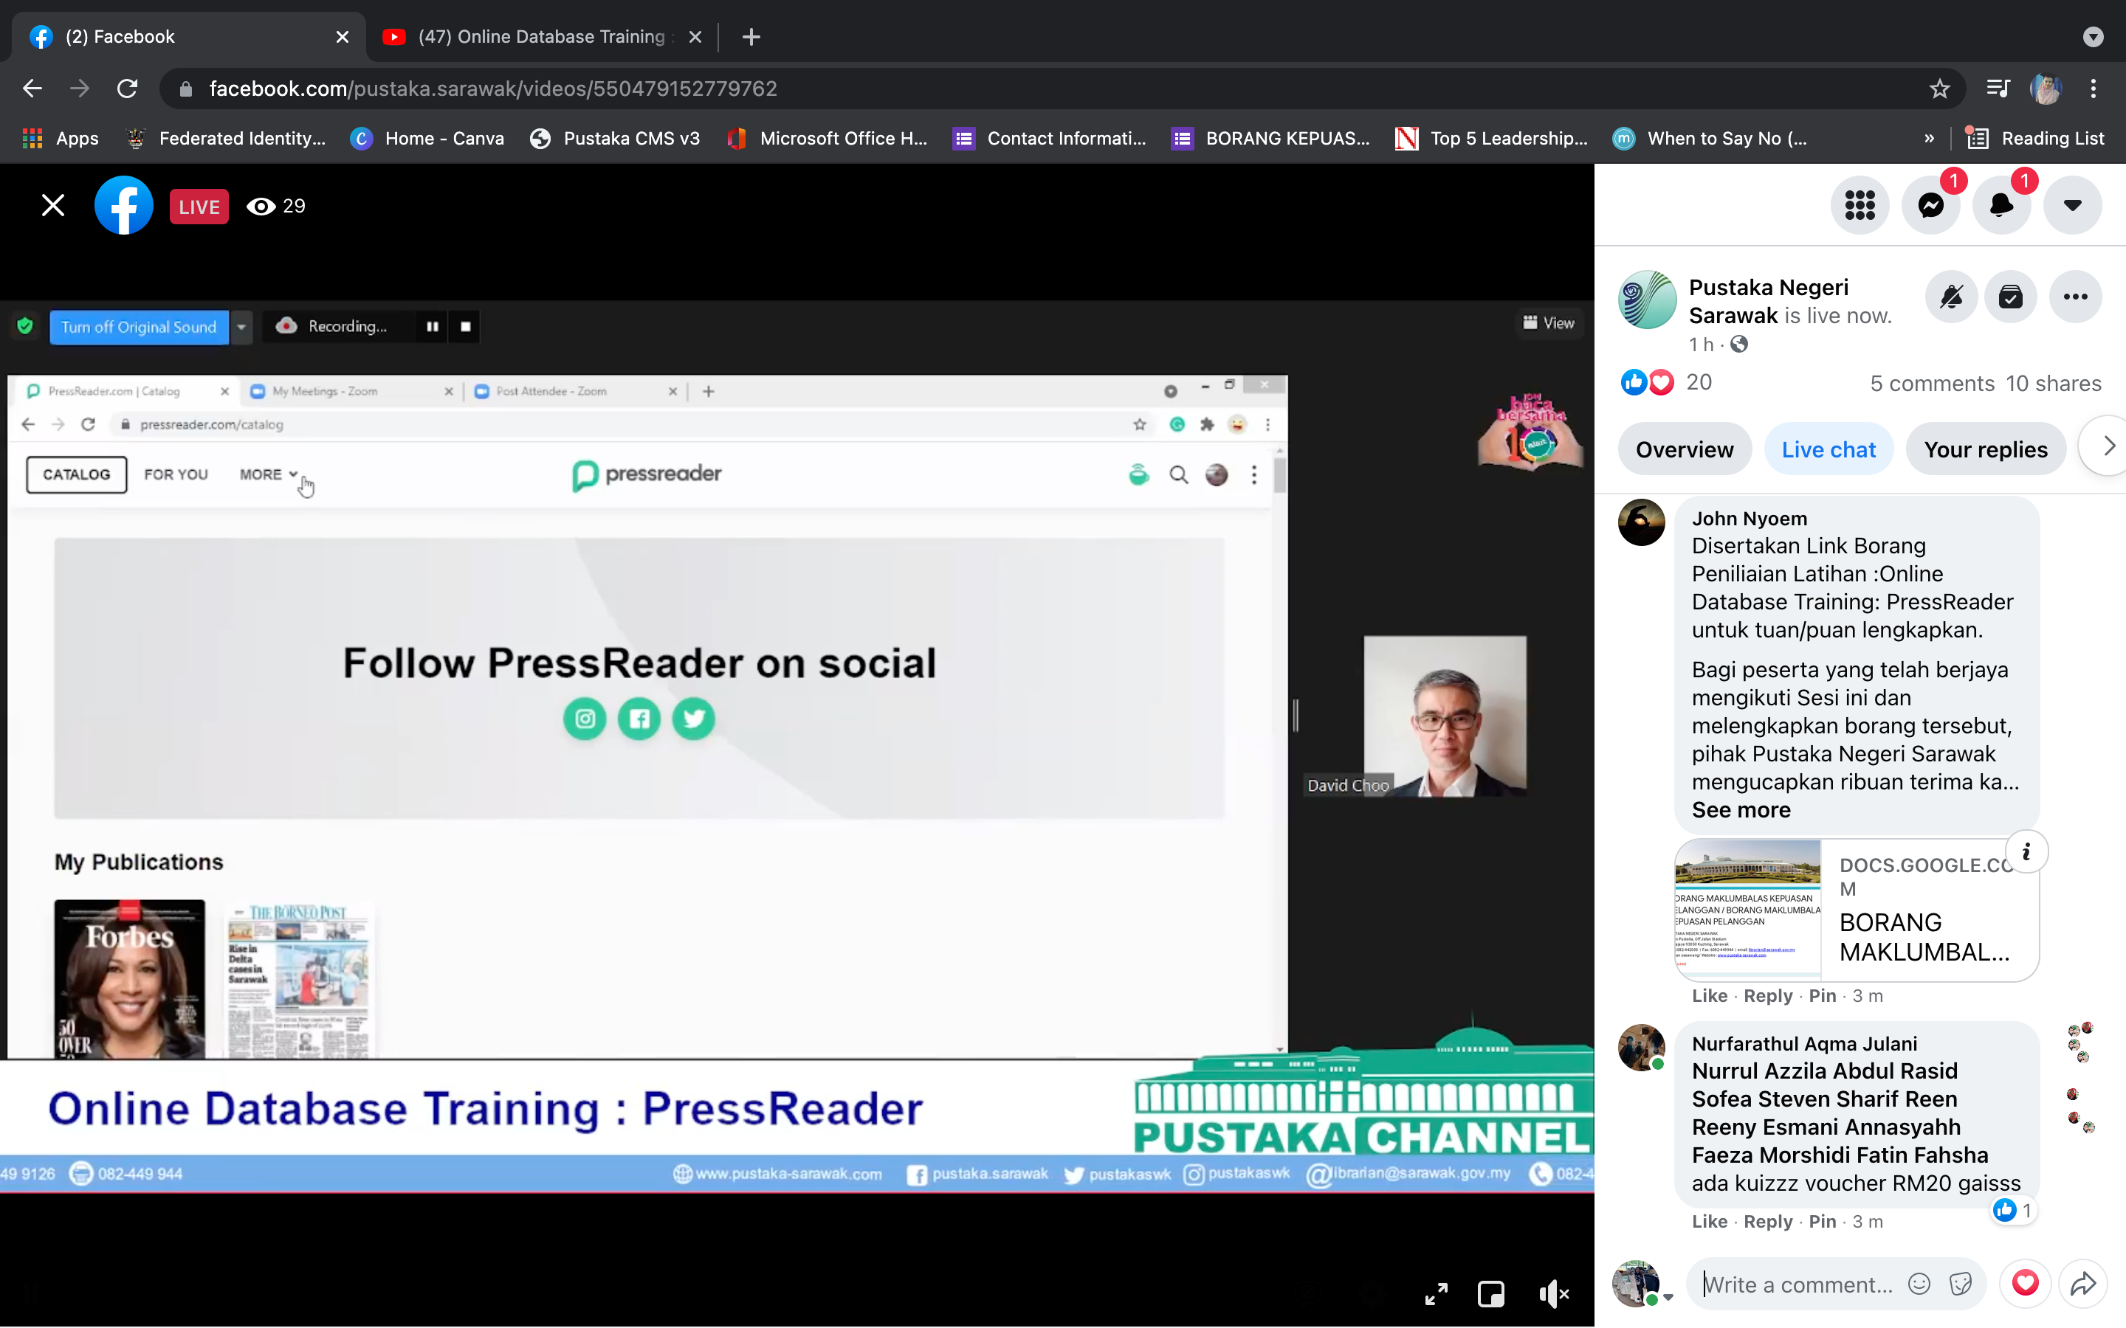Reply to Nurfarathul Aqma Julani's comment

point(1767,1222)
